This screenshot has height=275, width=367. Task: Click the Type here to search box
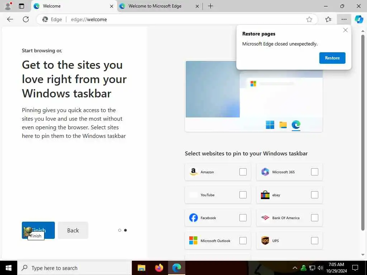click(75, 268)
